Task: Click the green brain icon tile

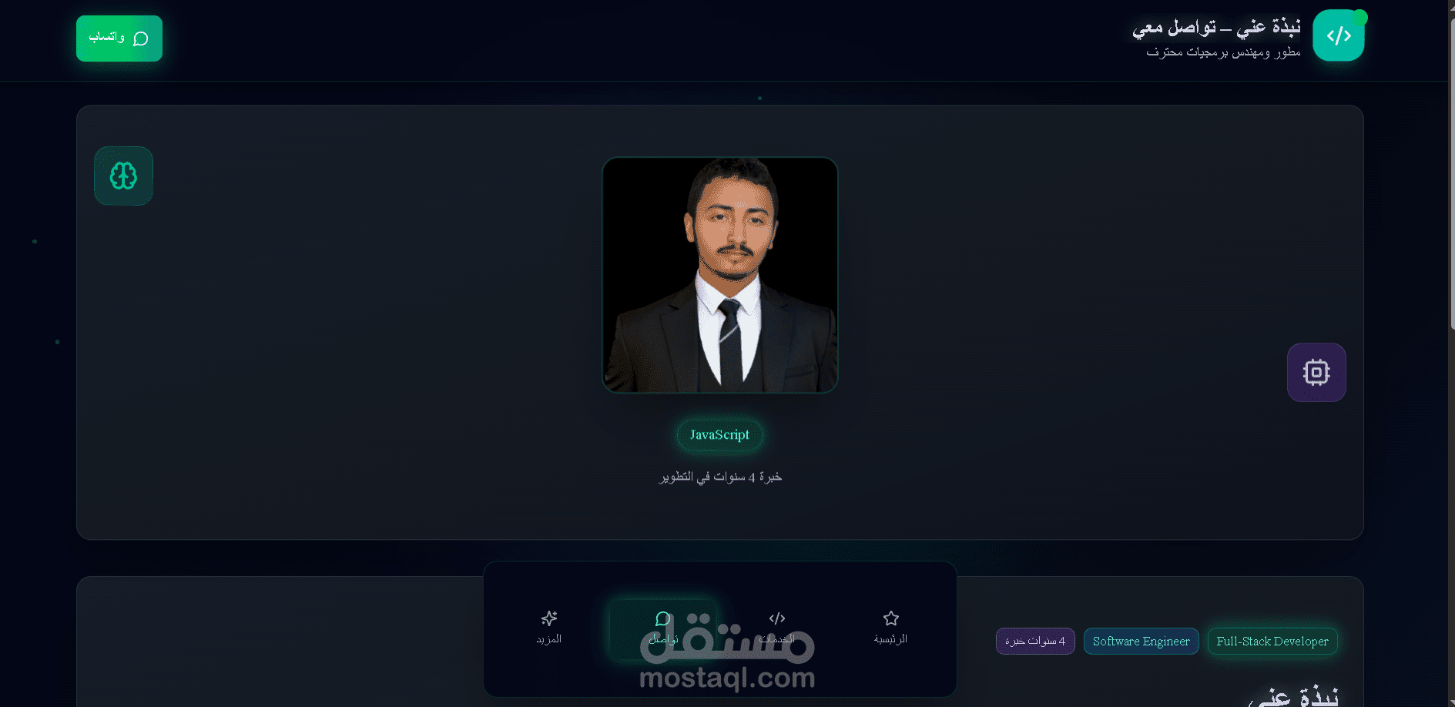Action: [x=123, y=176]
